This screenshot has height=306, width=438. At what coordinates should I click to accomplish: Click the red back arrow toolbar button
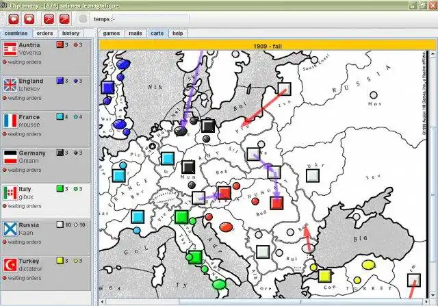[14, 19]
